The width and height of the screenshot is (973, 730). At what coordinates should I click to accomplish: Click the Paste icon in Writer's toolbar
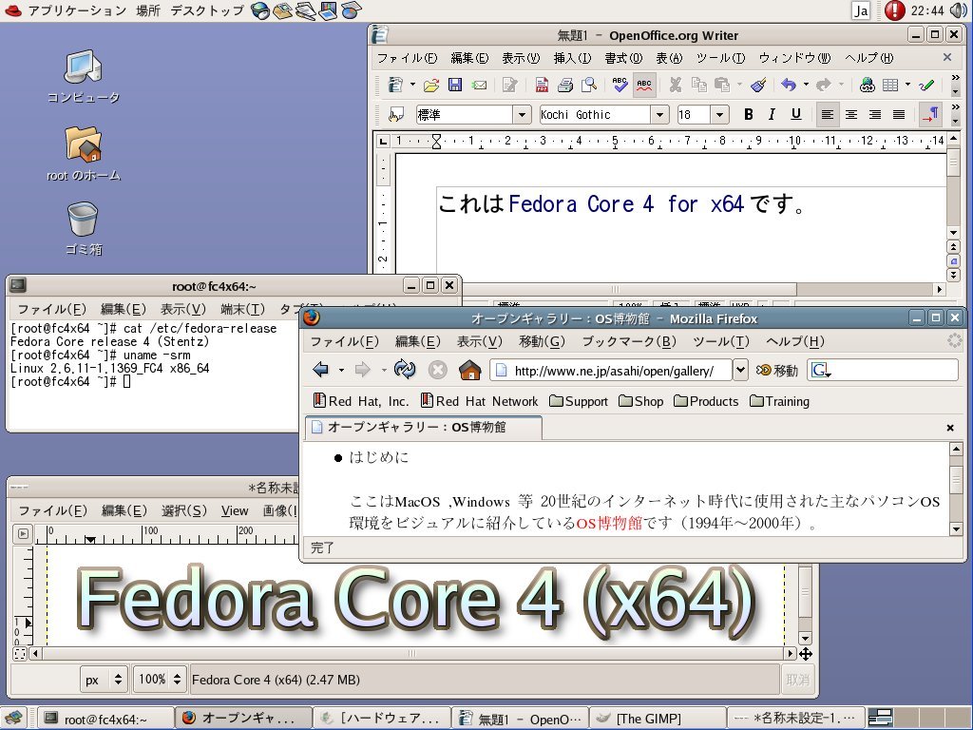(722, 85)
